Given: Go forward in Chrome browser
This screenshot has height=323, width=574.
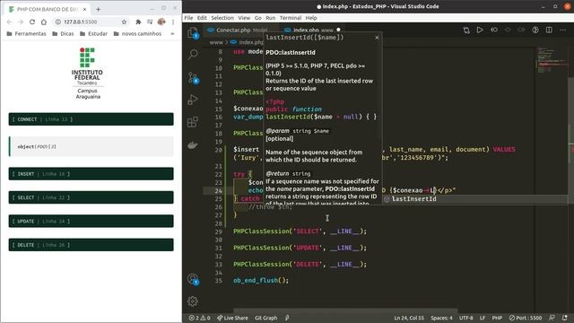Looking at the screenshot, I should pyautogui.click(x=21, y=22).
